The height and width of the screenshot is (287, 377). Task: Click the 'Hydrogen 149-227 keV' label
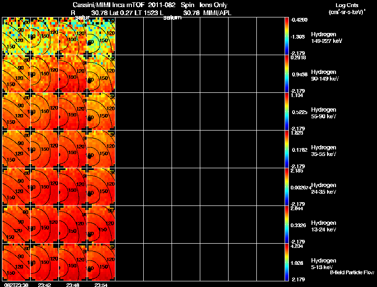327,38
